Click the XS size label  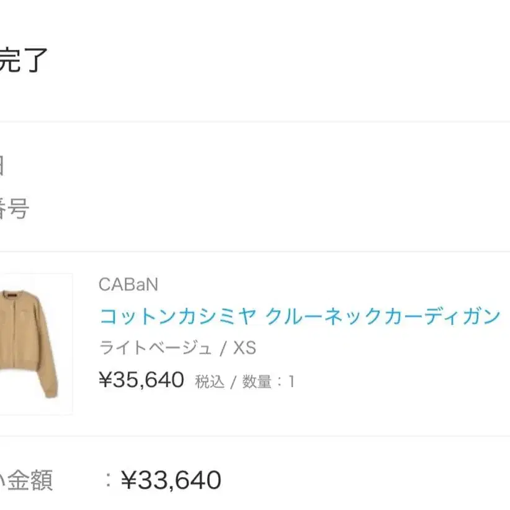244,348
